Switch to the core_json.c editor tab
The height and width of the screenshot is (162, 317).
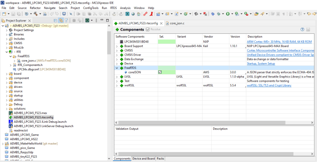pyautogui.click(x=175, y=23)
